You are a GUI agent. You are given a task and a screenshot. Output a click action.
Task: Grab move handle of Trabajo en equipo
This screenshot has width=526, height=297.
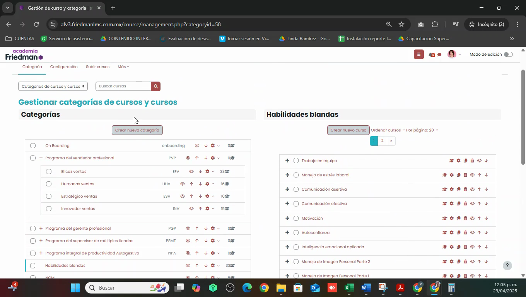coord(287,160)
